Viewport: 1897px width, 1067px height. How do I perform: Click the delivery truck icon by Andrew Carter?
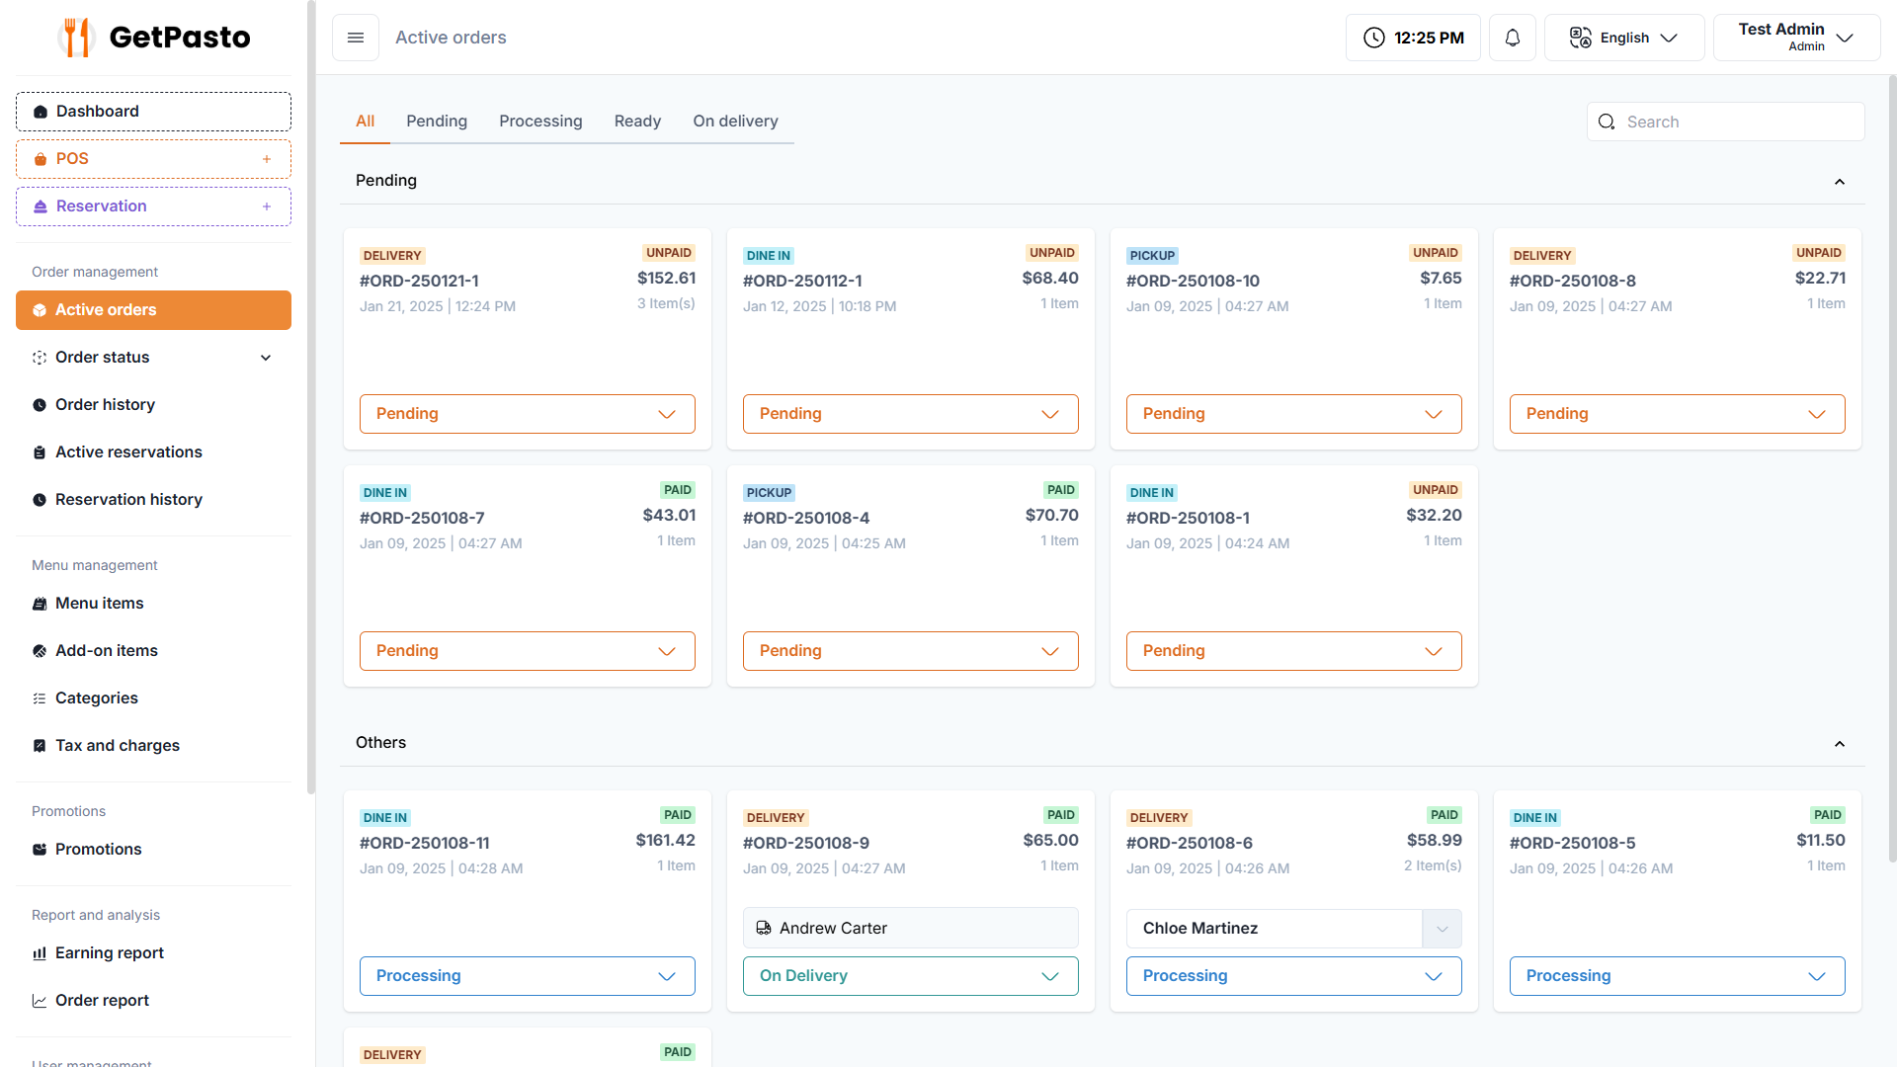pos(764,928)
